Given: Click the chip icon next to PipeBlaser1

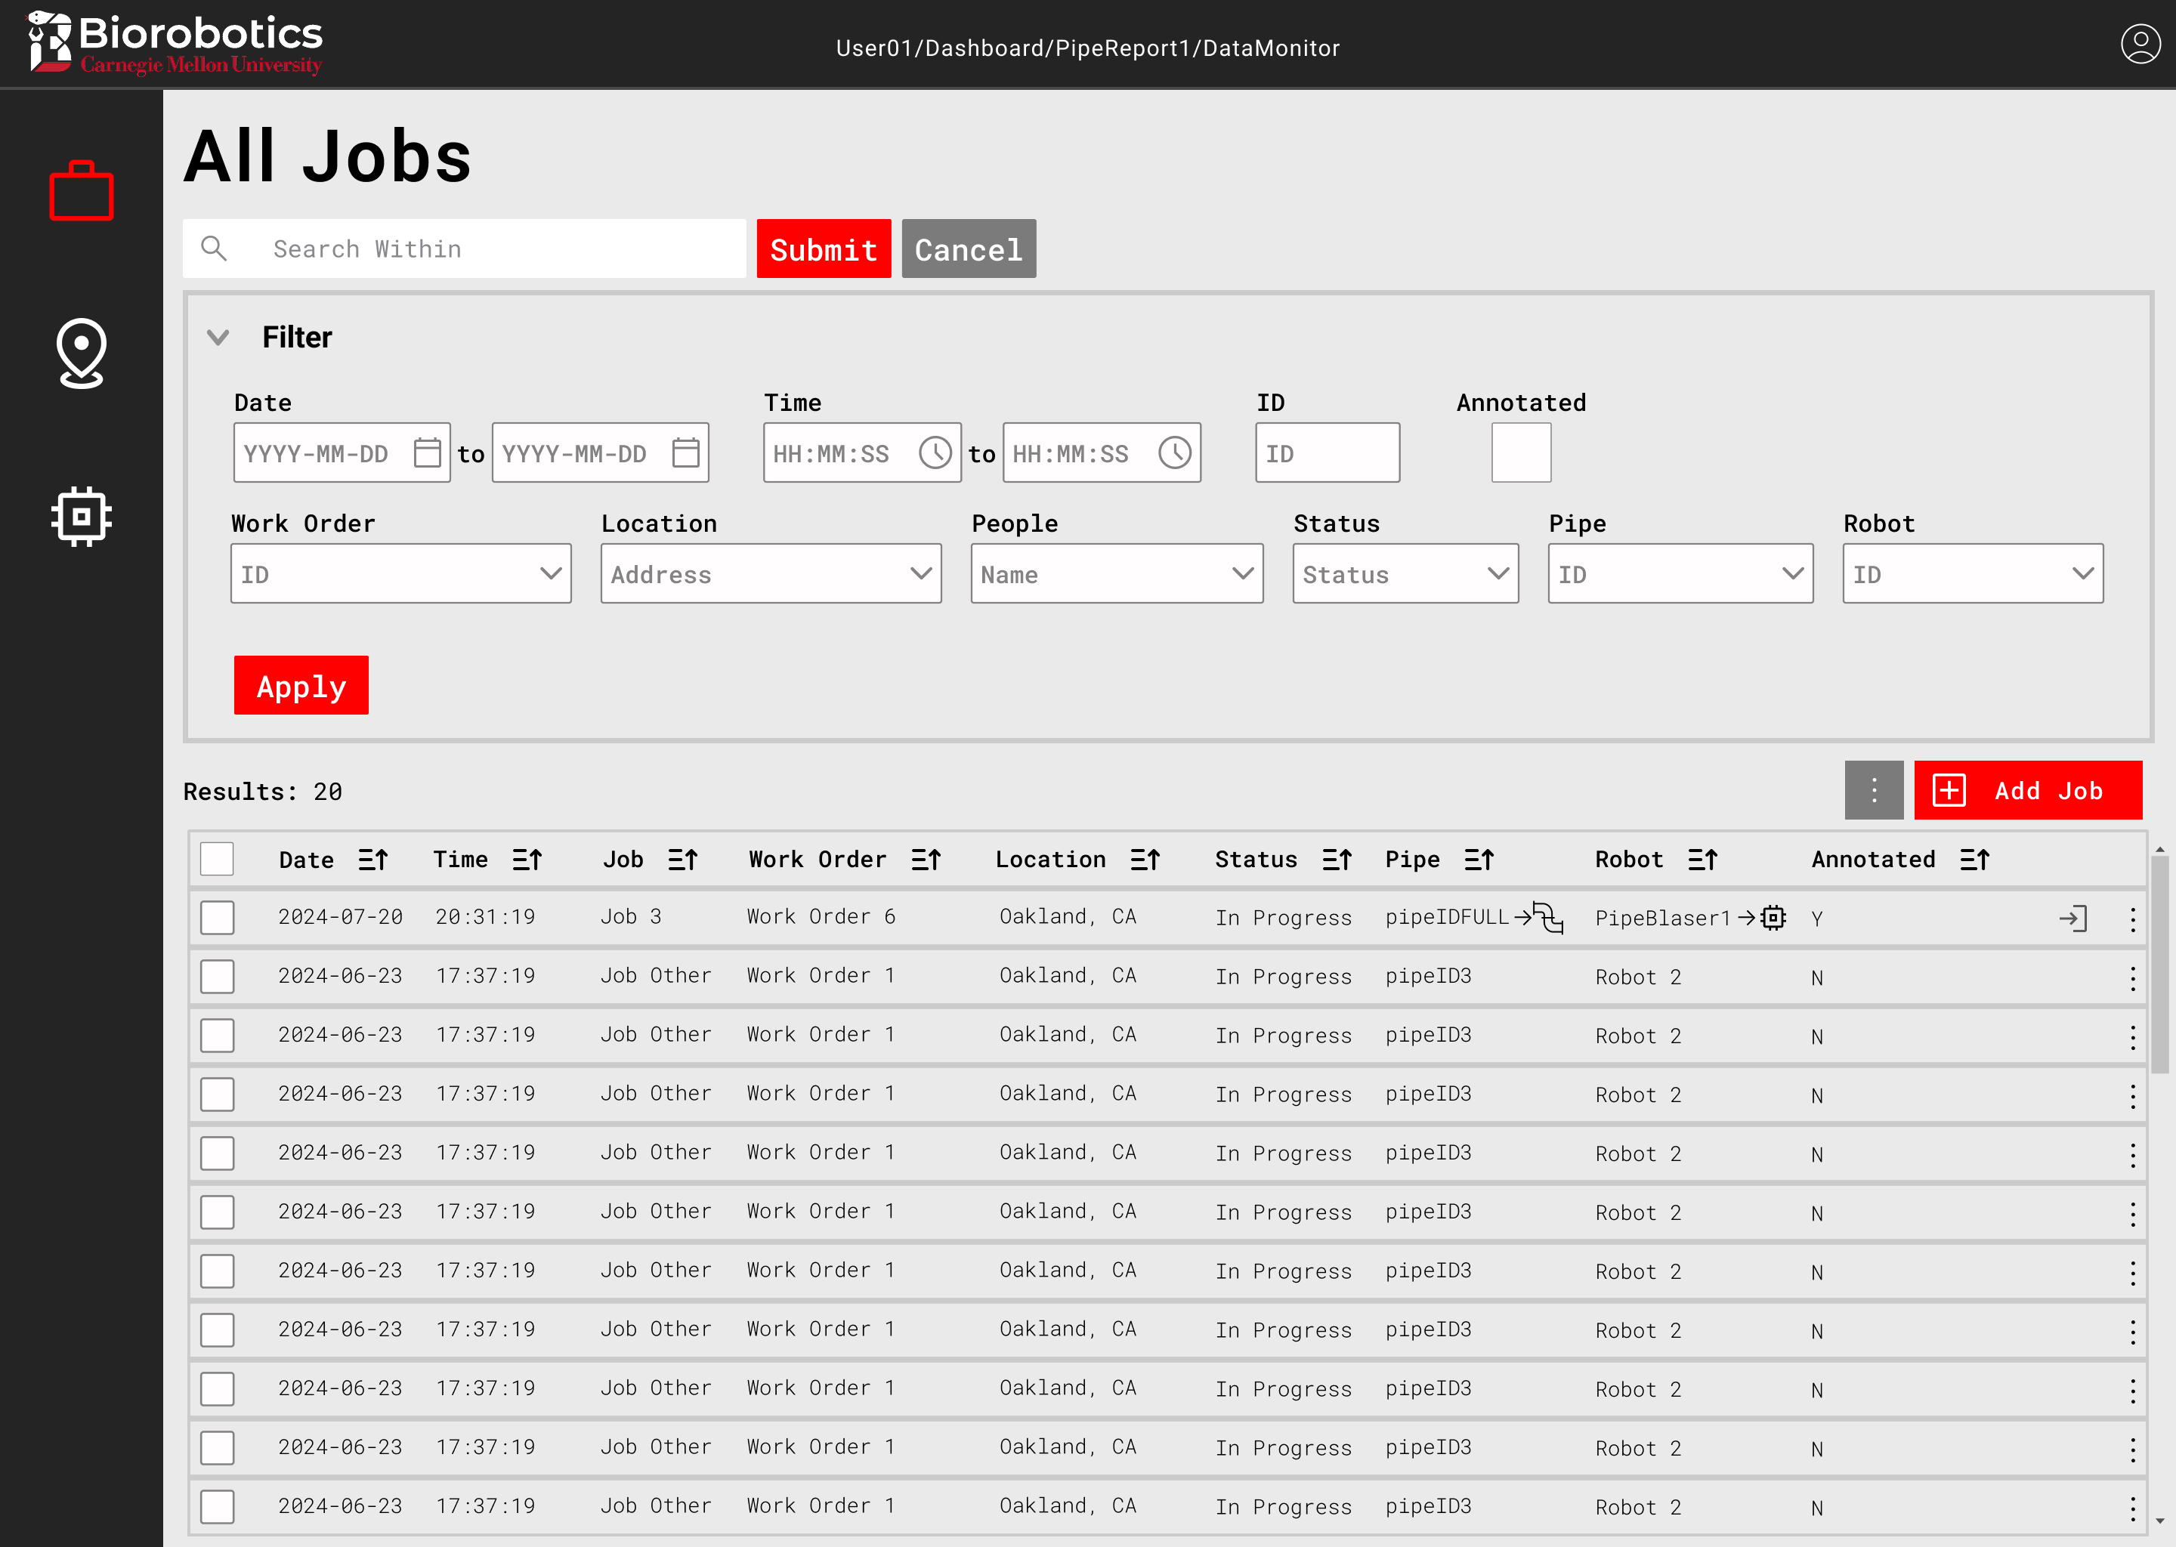Looking at the screenshot, I should point(1773,917).
